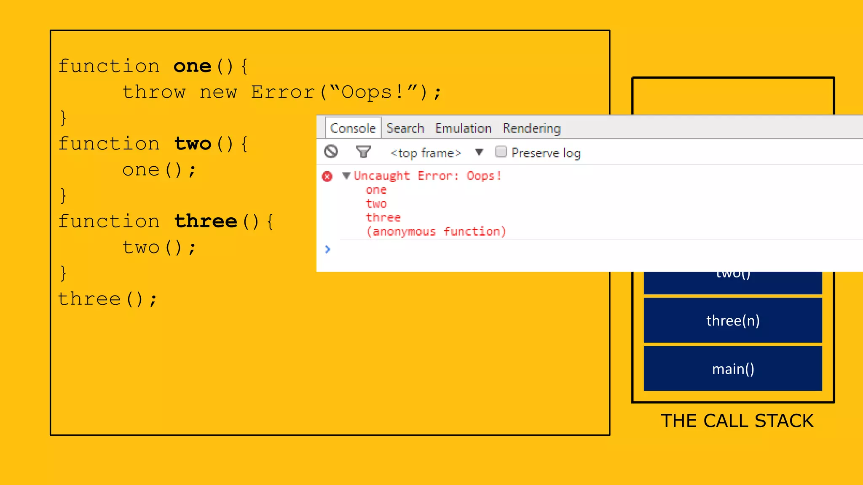Viewport: 863px width, 485px height.
Task: Open the Rendering tab
Action: [531, 128]
